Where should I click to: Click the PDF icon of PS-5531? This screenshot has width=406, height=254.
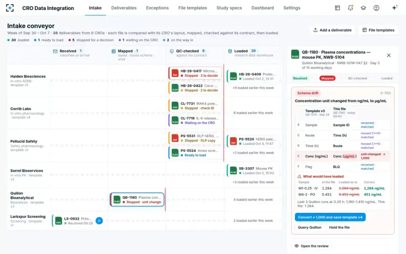(x=175, y=138)
